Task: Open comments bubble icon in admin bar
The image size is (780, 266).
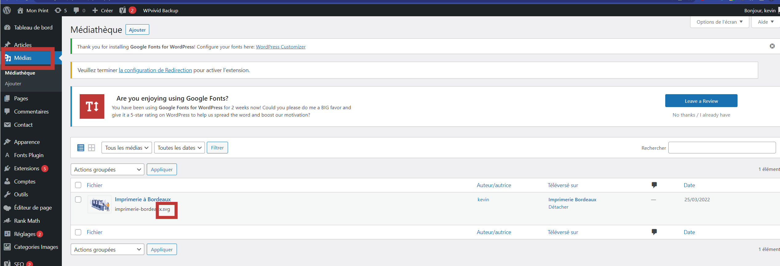Action: coord(76,10)
